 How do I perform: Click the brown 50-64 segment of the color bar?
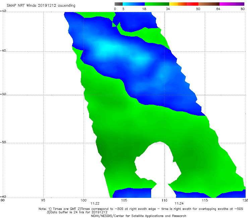point(209,4)
